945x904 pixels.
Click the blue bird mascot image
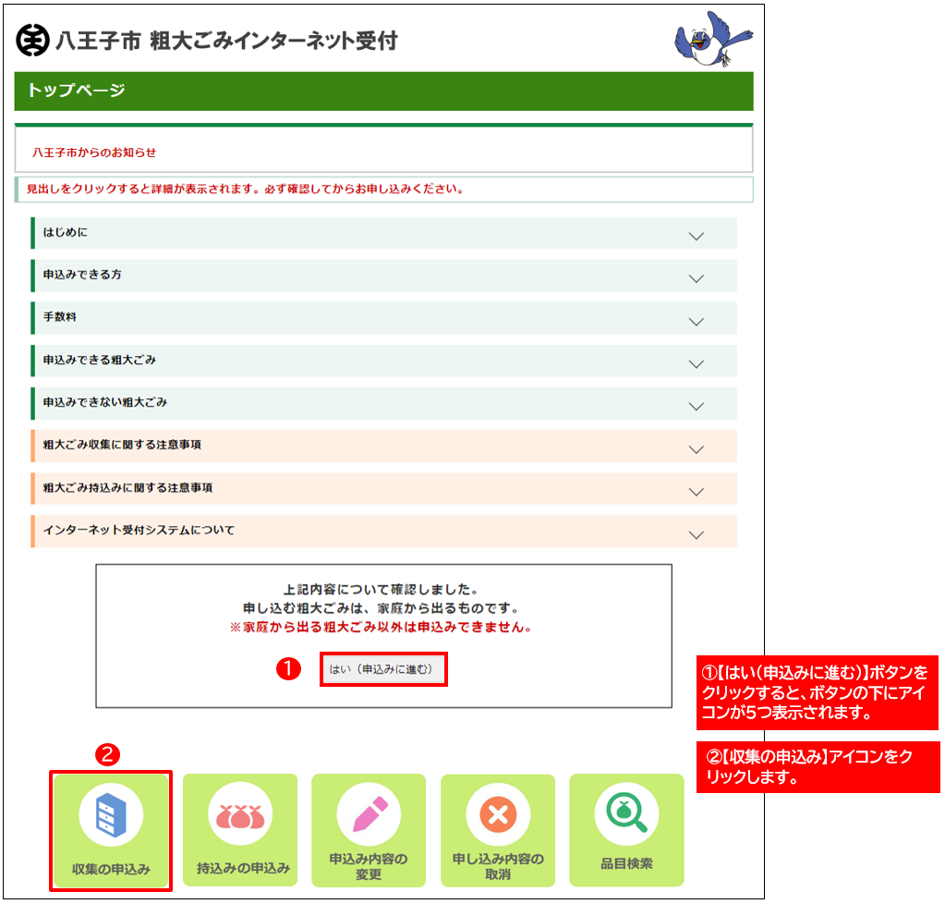coord(707,40)
